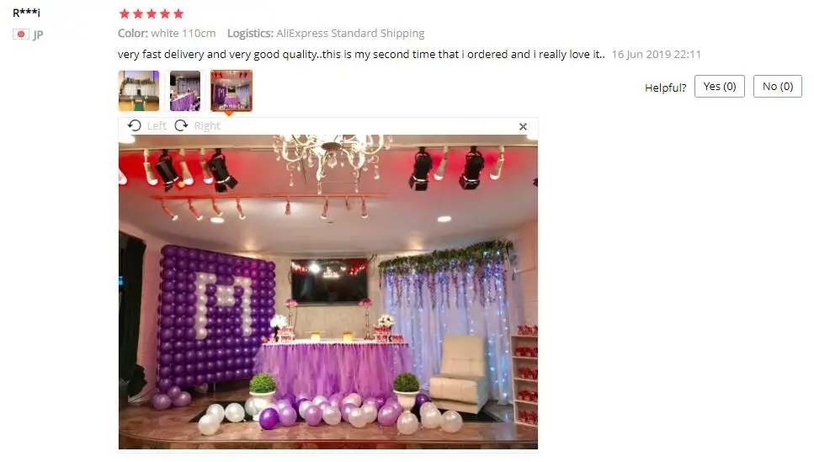Screen dimensions: 814x462
Task: Click the 'Right' rotate label
Action: coord(207,125)
